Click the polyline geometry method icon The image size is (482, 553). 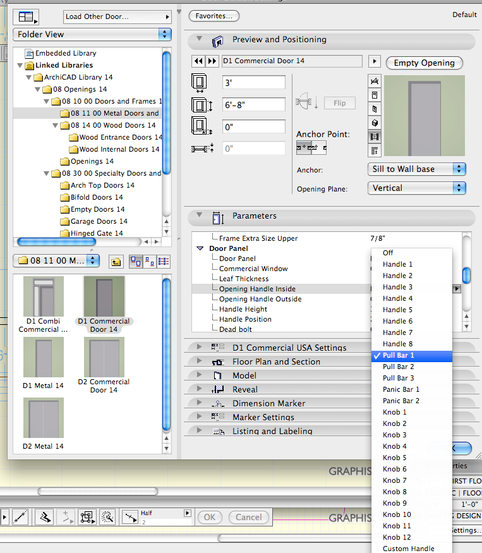pyautogui.click(x=45, y=518)
